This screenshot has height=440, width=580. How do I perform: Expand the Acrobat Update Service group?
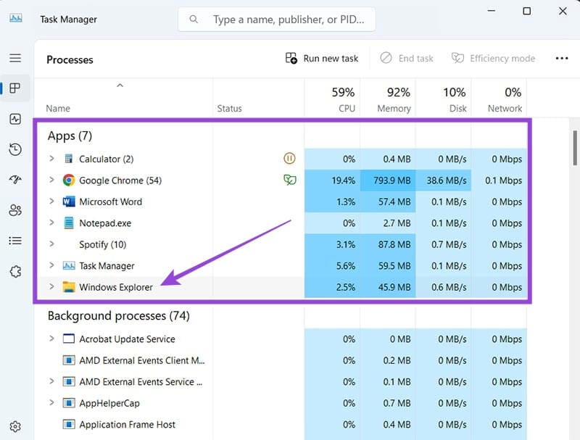(x=51, y=339)
